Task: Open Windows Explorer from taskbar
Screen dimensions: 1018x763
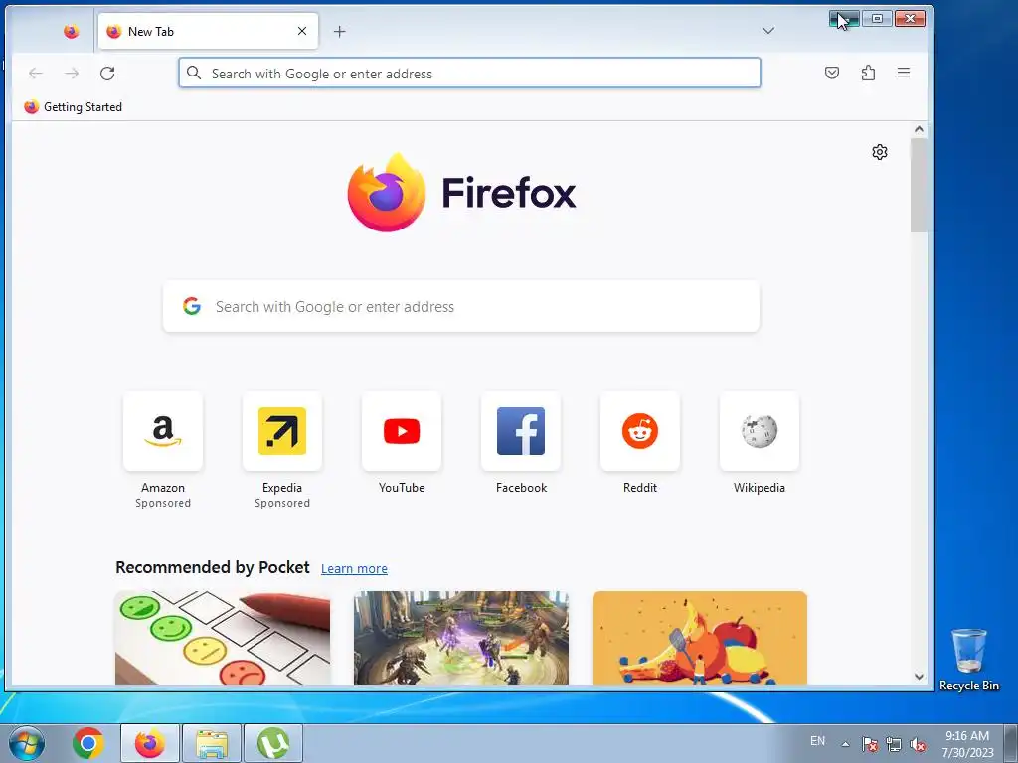Action: click(x=212, y=743)
